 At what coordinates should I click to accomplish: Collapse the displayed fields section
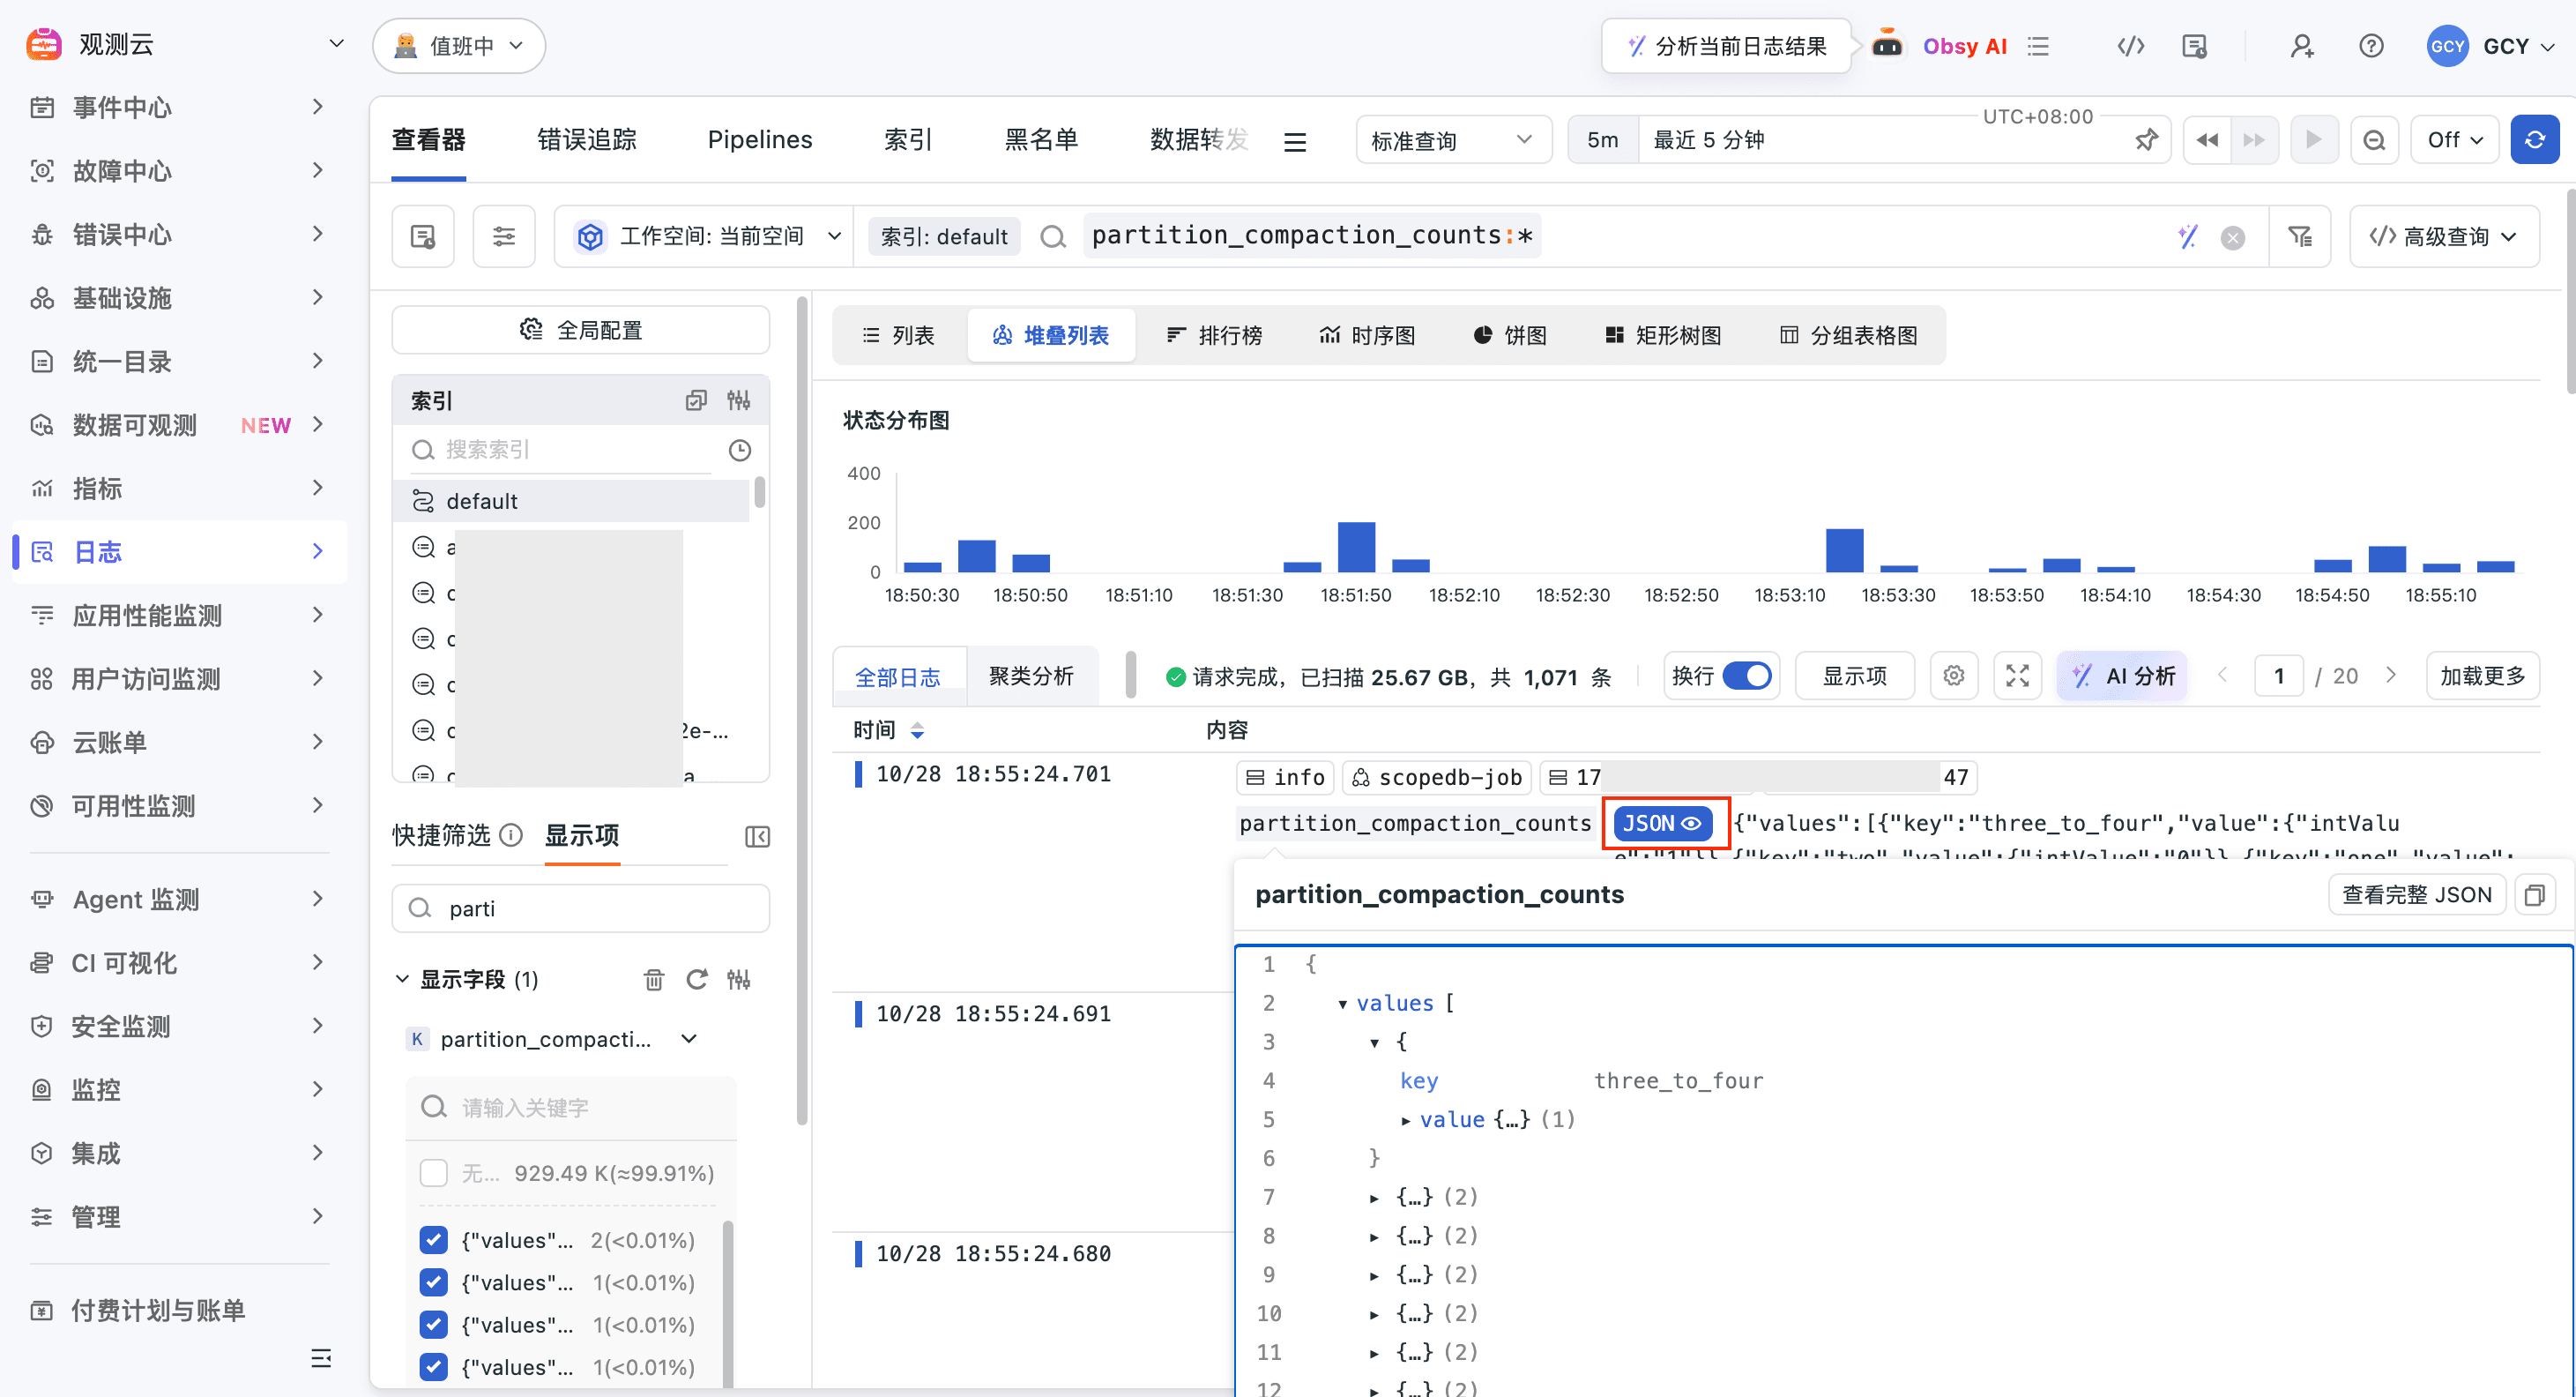tap(401, 979)
